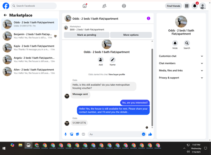Click the scroll-down arrow in chat
Viewport: 211px width, 155px height.
click(152, 128)
